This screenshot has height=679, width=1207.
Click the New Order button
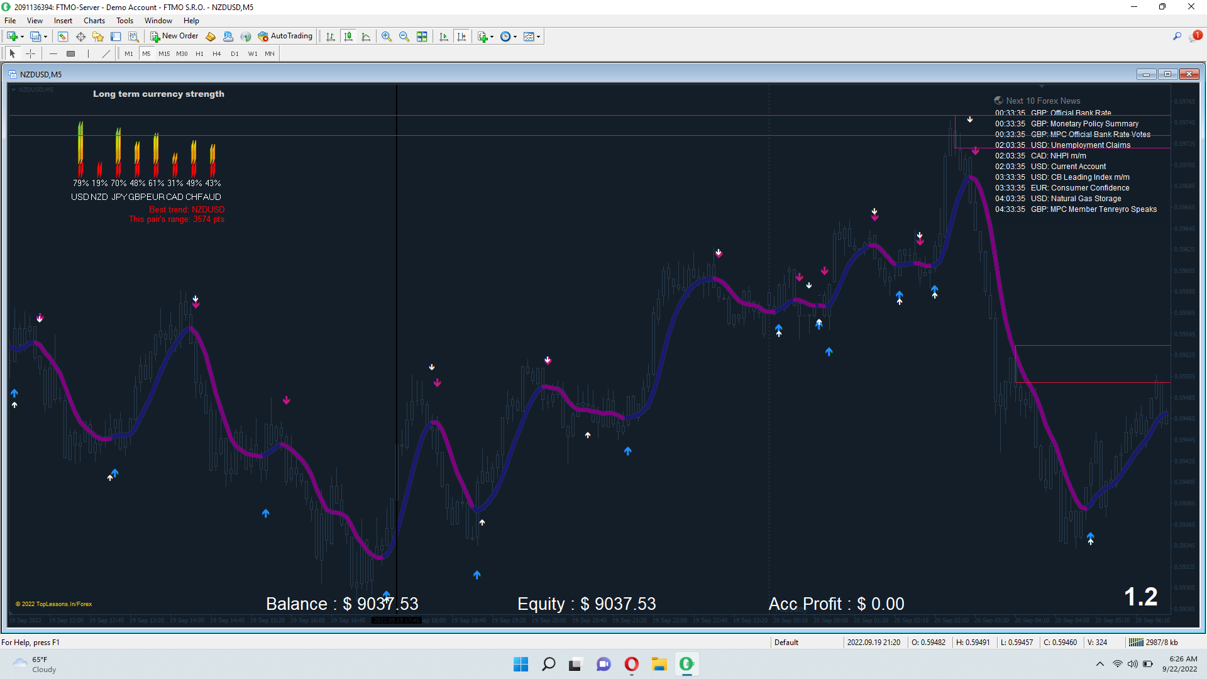coord(174,36)
